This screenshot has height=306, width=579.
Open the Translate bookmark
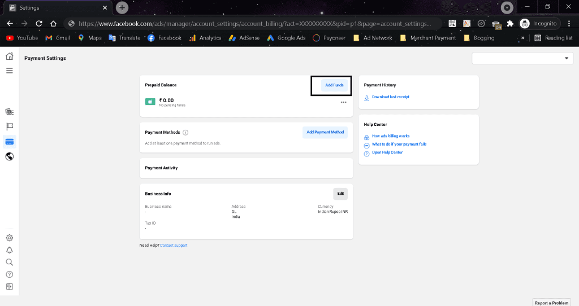coord(124,38)
